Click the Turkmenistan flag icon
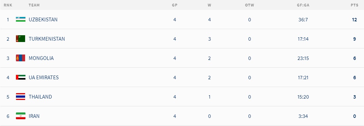Image resolution: width=364 pixels, height=126 pixels. 20,39
